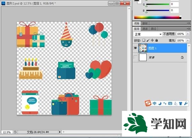The height and width of the screenshot is (138, 192).
Task: Switch to the 调整 tab
Action: (x=137, y=23)
